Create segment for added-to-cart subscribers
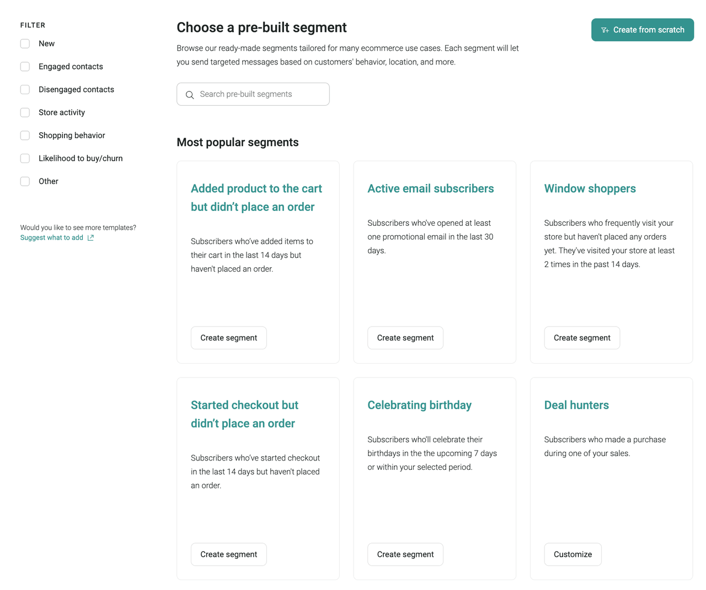 pyautogui.click(x=228, y=338)
